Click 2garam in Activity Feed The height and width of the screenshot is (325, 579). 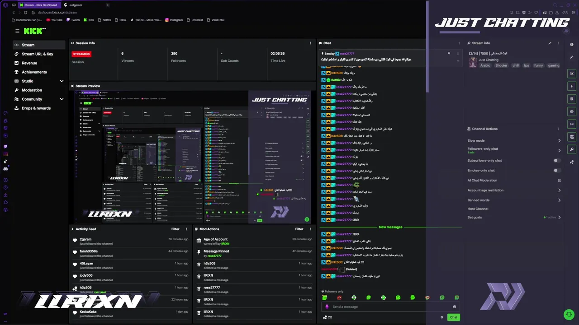[x=85, y=240]
